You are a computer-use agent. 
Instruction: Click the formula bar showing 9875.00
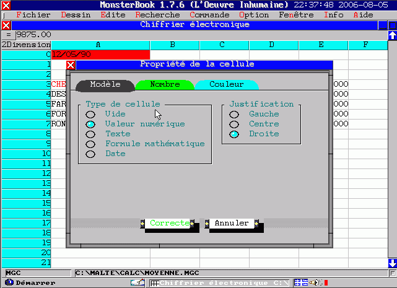point(201,35)
